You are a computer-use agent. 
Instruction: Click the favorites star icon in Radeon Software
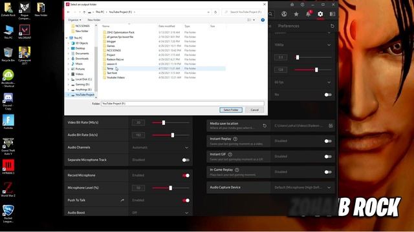[296, 14]
